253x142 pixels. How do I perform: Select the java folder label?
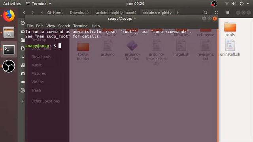[132, 35]
